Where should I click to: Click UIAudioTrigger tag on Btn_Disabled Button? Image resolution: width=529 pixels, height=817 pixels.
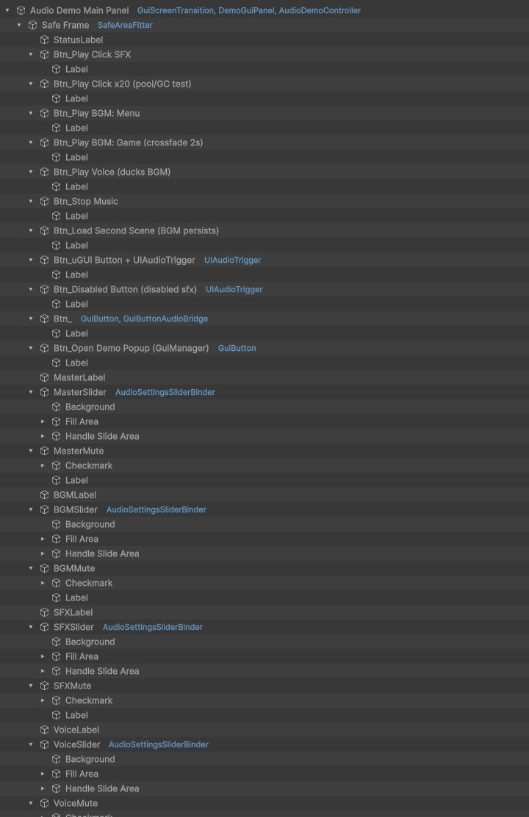[234, 289]
